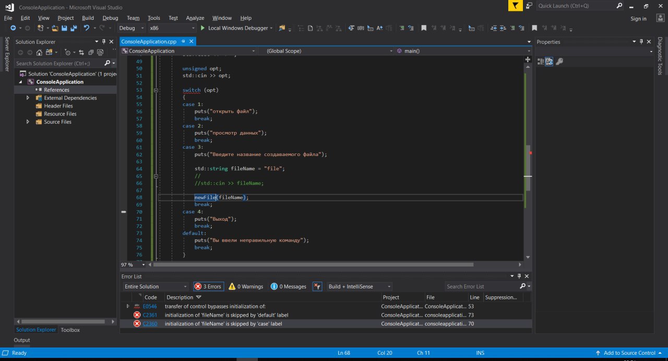The width and height of the screenshot is (668, 361).
Task: Open the feedback notification flag icon
Action: pyautogui.click(x=515, y=6)
